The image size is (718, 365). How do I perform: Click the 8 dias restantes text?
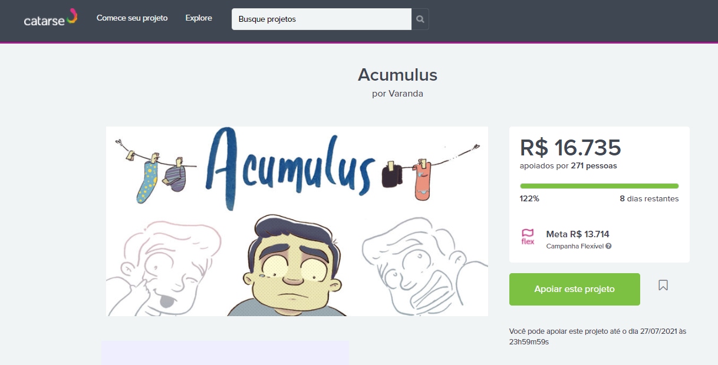tap(649, 198)
